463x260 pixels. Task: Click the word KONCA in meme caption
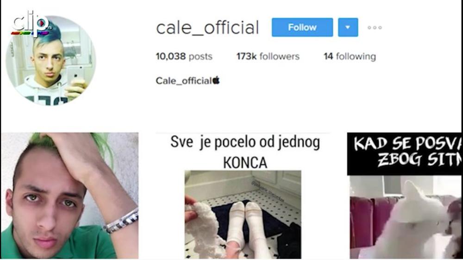pyautogui.click(x=245, y=163)
